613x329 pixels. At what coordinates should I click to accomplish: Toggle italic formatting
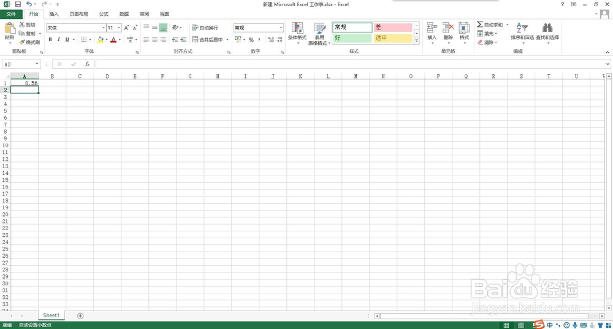pyautogui.click(x=59, y=39)
